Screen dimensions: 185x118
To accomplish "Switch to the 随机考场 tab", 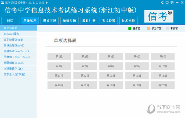I will pyautogui.click(x=69, y=21).
